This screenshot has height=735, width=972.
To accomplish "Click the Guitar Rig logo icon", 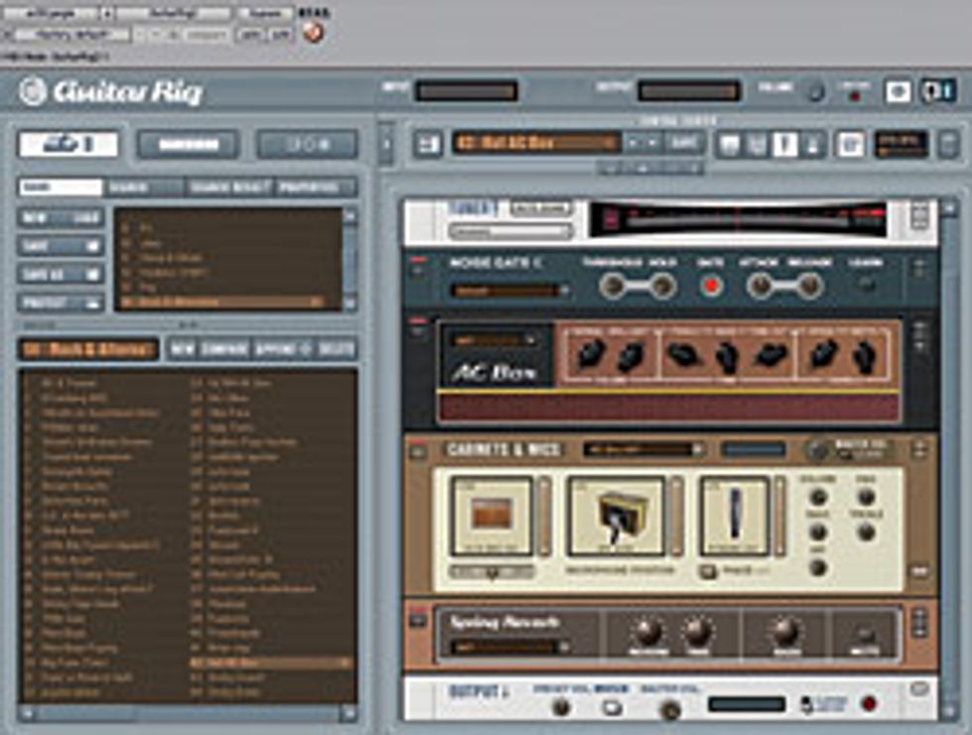I will coord(33,91).
